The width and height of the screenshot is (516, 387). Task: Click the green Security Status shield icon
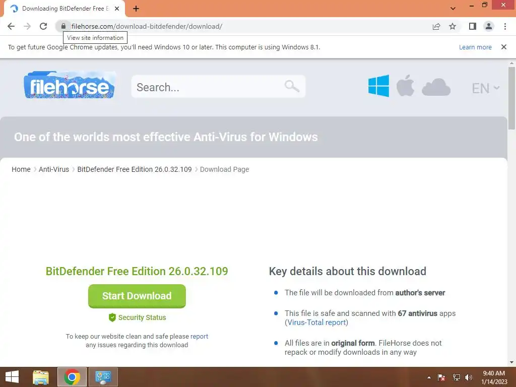click(x=112, y=317)
